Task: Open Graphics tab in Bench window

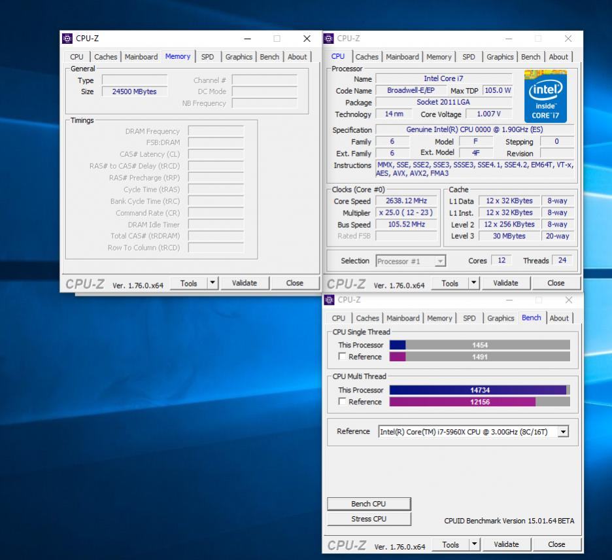Action: pos(501,318)
